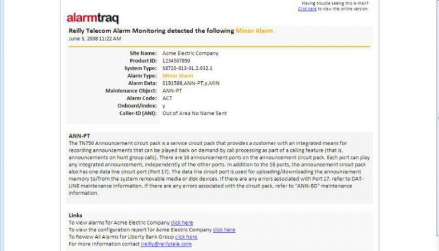Open the online version via top 'Click here' link
This screenshot has width=439, height=251.
307,9
